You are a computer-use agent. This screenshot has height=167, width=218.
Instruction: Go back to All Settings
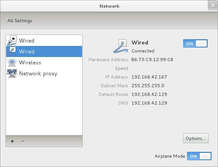coord(20,21)
